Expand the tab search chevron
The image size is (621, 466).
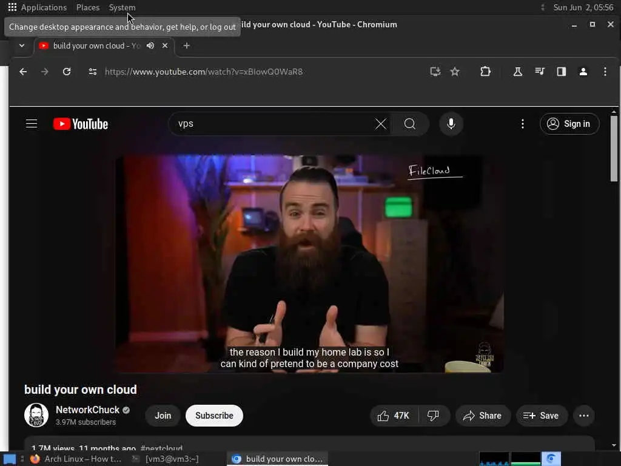click(22, 46)
